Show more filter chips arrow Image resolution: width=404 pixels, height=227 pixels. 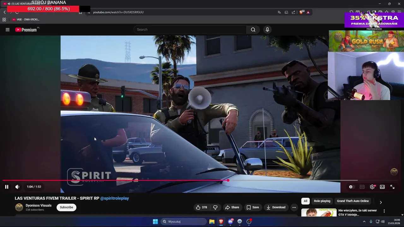[x=381, y=202]
